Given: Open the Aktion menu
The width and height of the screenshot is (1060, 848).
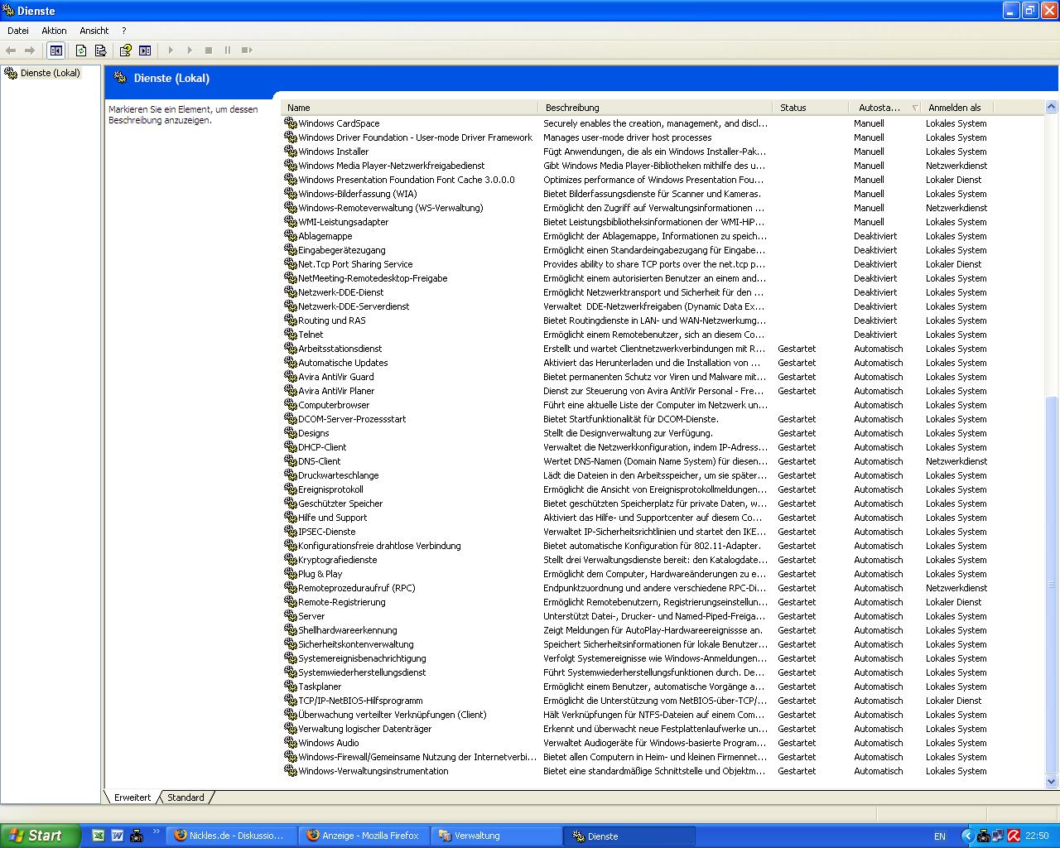Looking at the screenshot, I should tap(54, 31).
